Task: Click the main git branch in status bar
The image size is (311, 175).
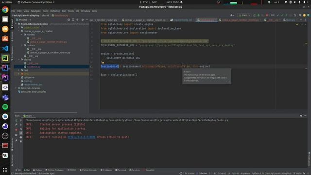Action: click(x=297, y=174)
